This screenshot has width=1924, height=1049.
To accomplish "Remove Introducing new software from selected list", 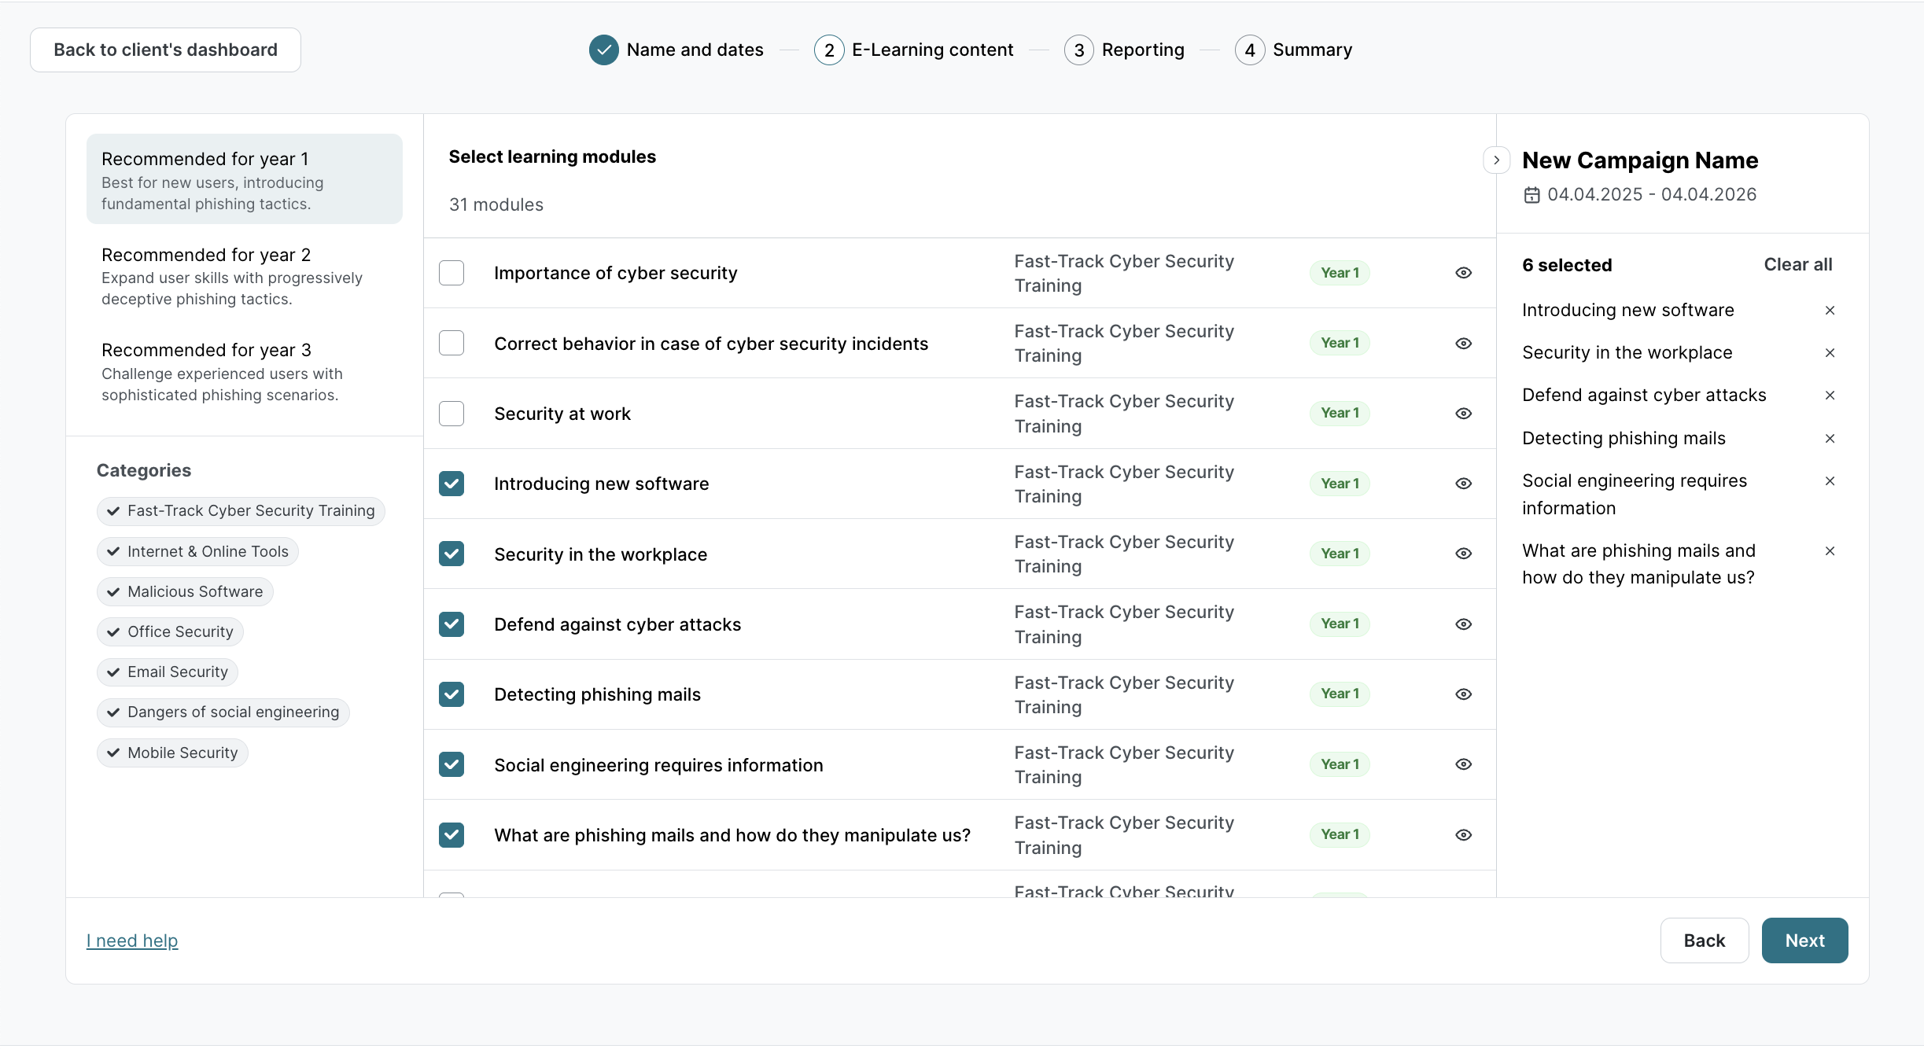I will (x=1830, y=311).
